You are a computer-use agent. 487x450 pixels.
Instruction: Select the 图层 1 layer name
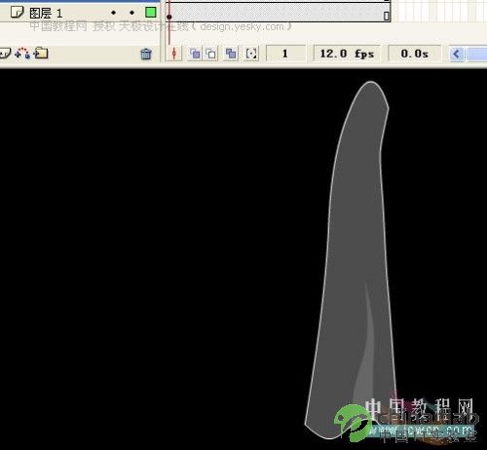(46, 14)
